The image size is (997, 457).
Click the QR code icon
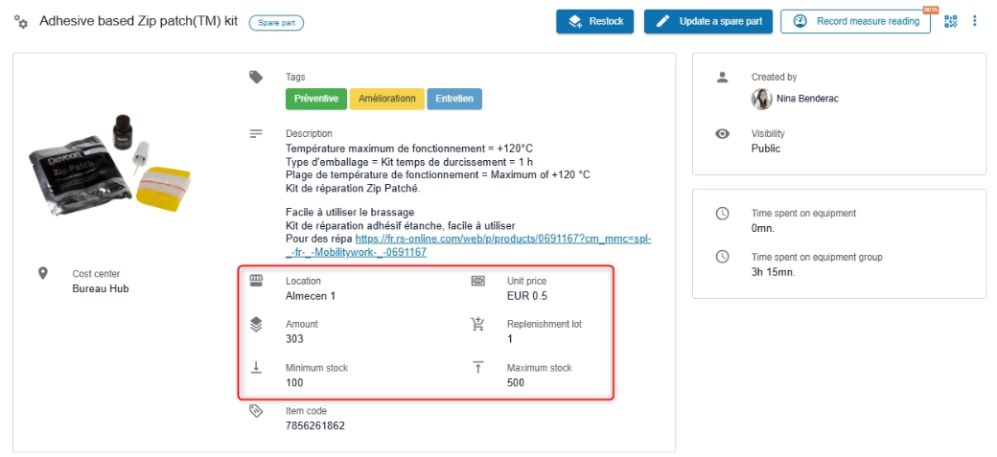[x=950, y=21]
